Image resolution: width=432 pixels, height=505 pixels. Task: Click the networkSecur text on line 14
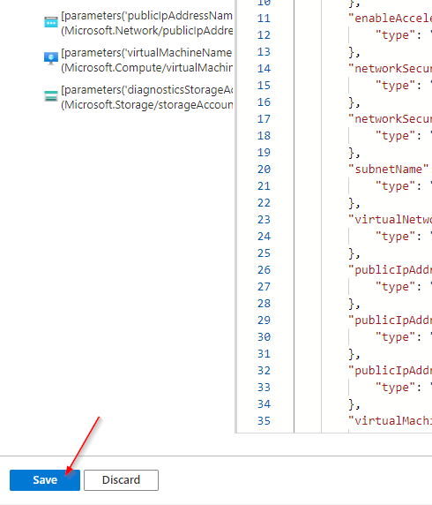(390, 68)
